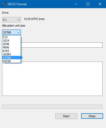The height and width of the screenshot is (128, 106).
Task: Close window using title bar X
Action: pyautogui.click(x=100, y=4)
